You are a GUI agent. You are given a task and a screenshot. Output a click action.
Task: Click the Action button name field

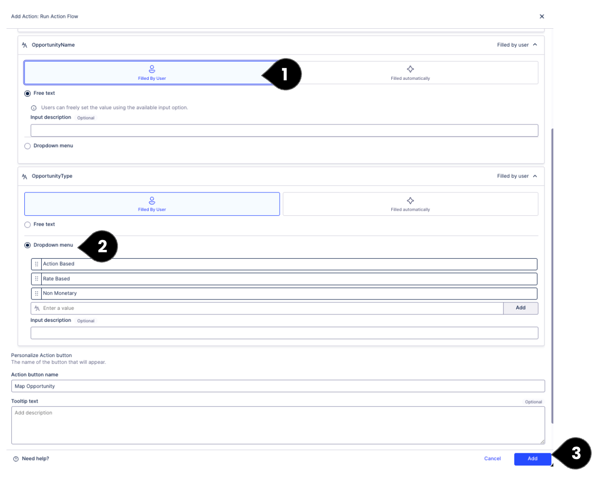click(x=278, y=386)
